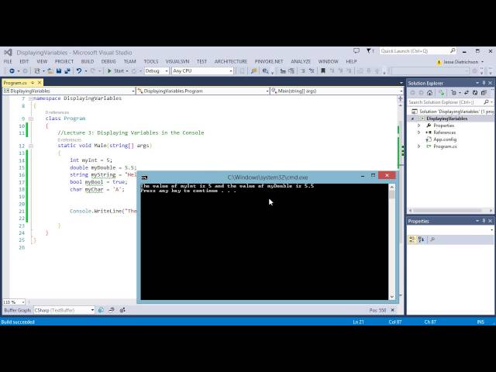Click the Categorized icon in the Properties panel
The width and height of the screenshot is (496, 372).
coord(412,239)
